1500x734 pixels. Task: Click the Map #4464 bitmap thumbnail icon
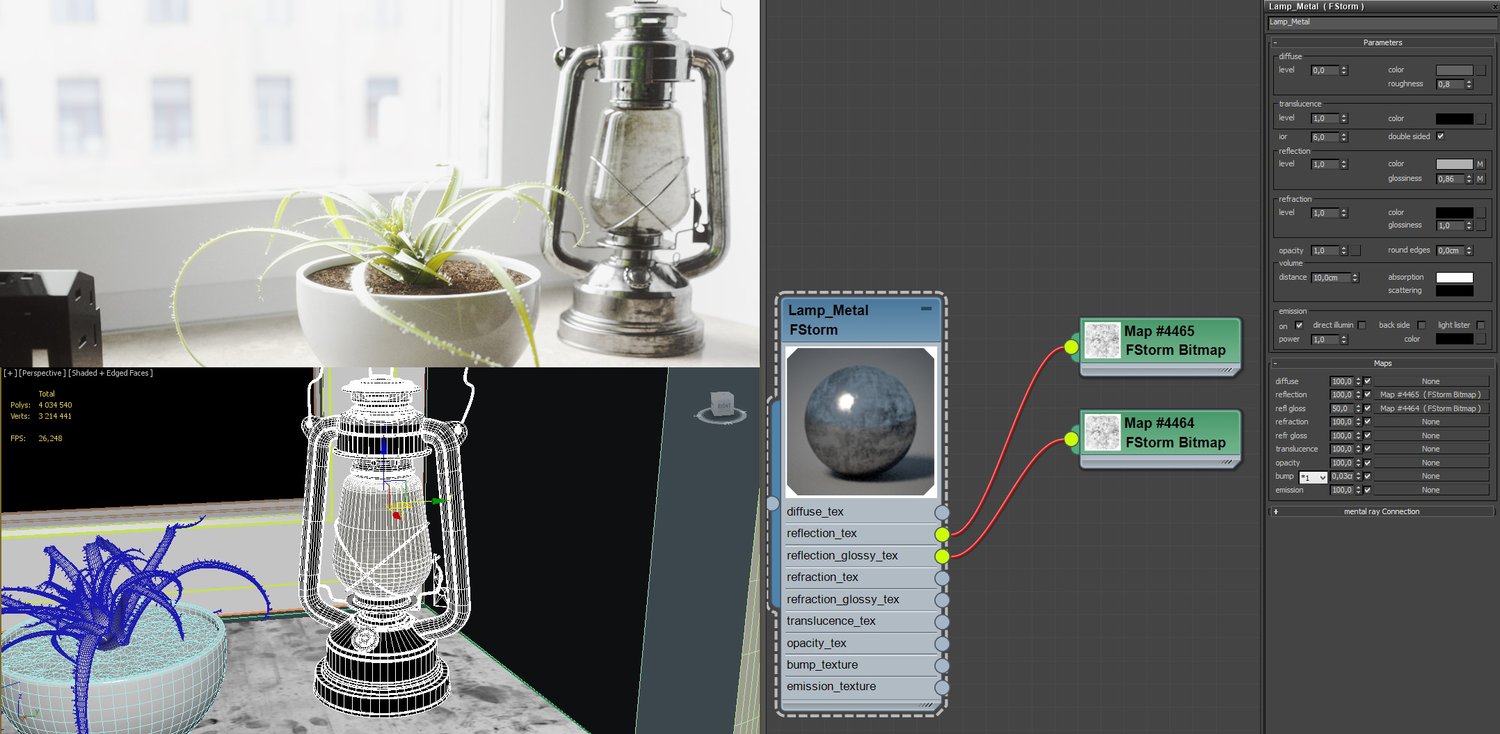1102,433
